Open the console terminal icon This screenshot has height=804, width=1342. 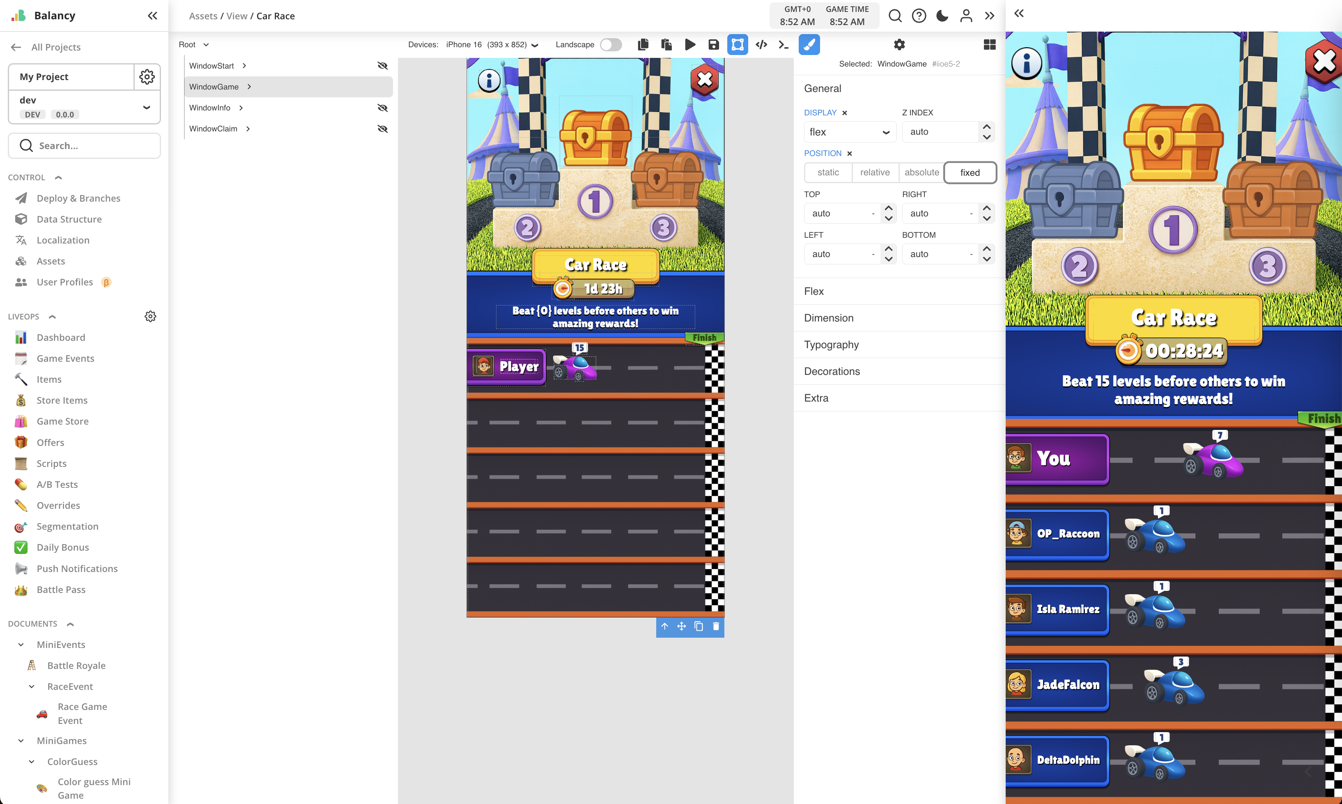coord(784,44)
